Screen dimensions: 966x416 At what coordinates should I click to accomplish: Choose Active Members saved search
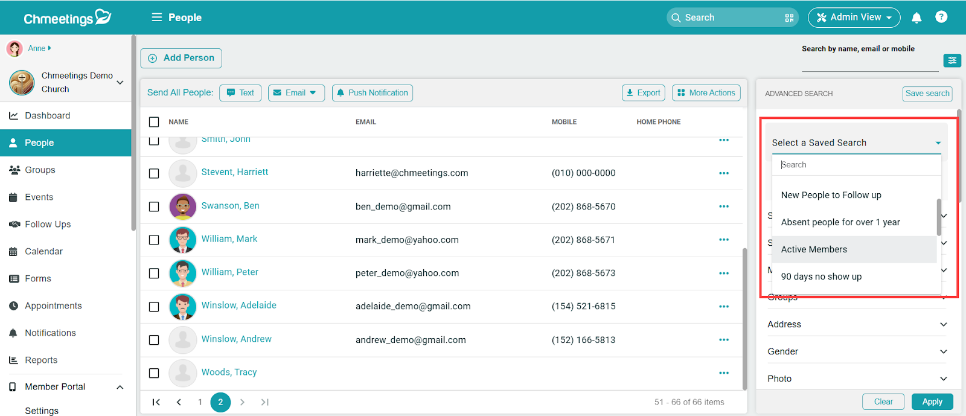pos(813,249)
